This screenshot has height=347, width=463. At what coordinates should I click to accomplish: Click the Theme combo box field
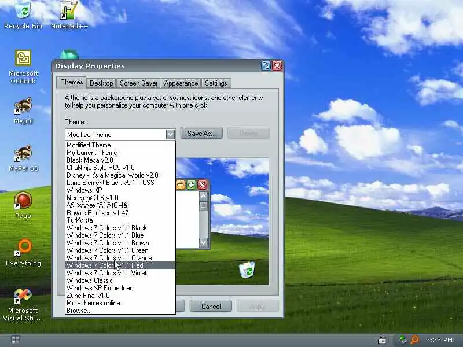[x=120, y=135]
